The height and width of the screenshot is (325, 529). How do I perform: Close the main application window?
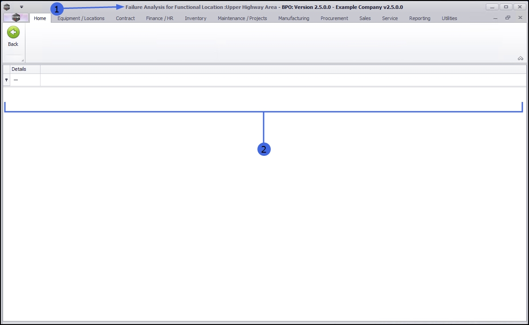(x=520, y=7)
